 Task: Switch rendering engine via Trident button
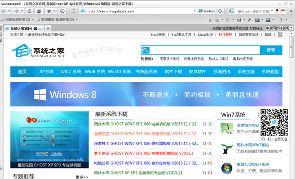click(207, 11)
